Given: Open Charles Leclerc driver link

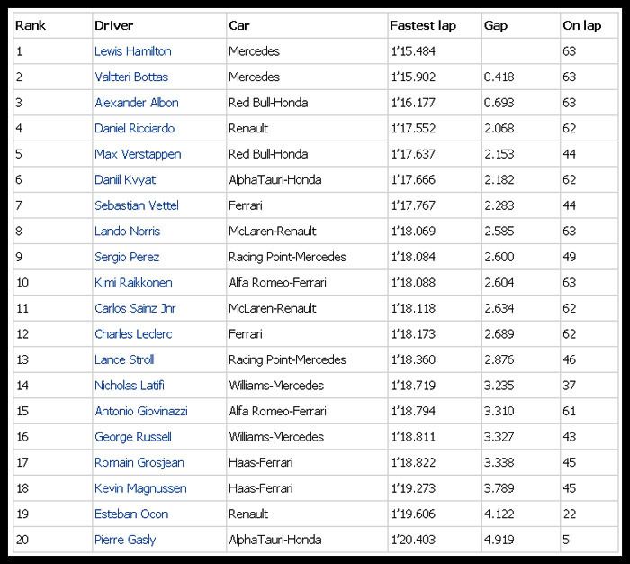Looking at the screenshot, I should click(133, 334).
